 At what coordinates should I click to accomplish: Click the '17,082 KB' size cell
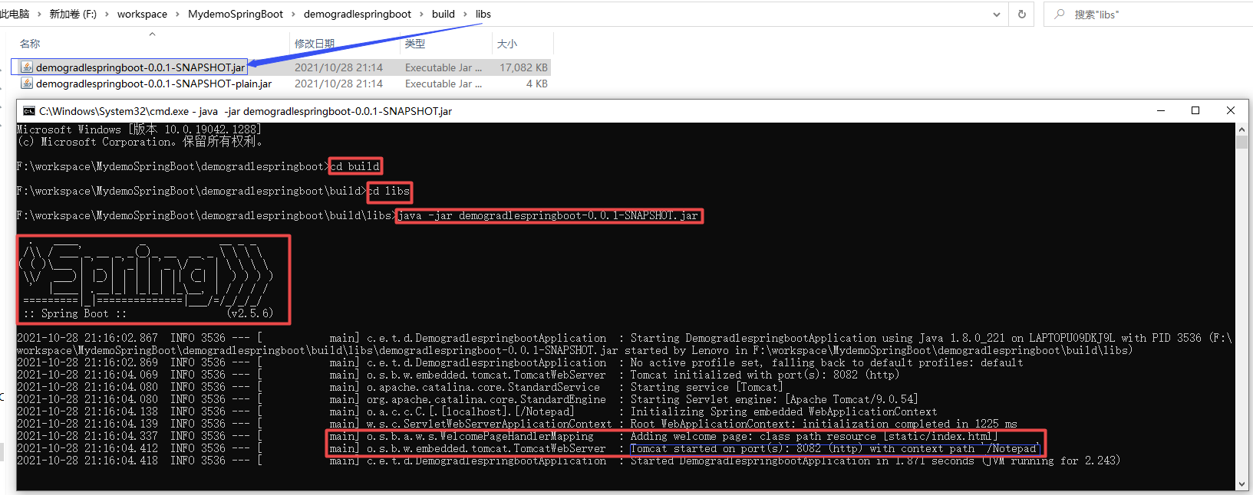pyautogui.click(x=523, y=67)
